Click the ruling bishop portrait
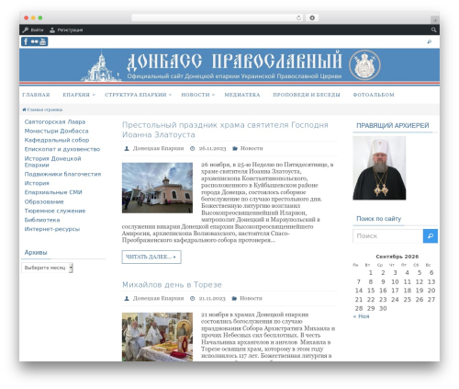Viewport: 459px width, 389px height. 379,168
